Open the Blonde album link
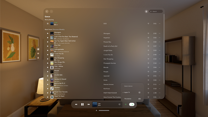The image size is (208, 117). coord(106,67)
